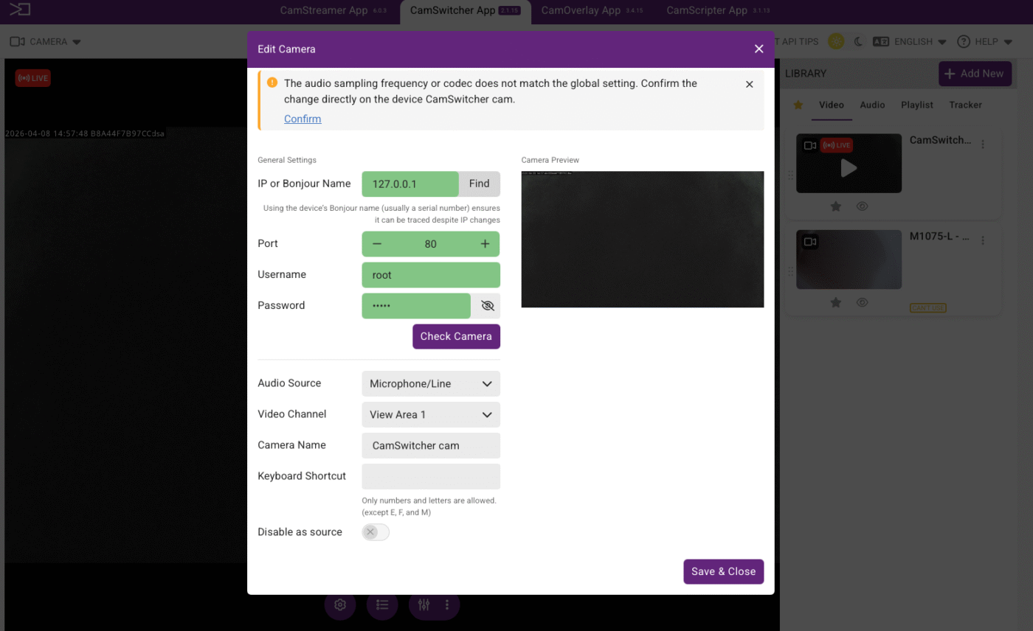Click the plus icon to increase Port
Image resolution: width=1033 pixels, height=631 pixels.
pyautogui.click(x=485, y=244)
